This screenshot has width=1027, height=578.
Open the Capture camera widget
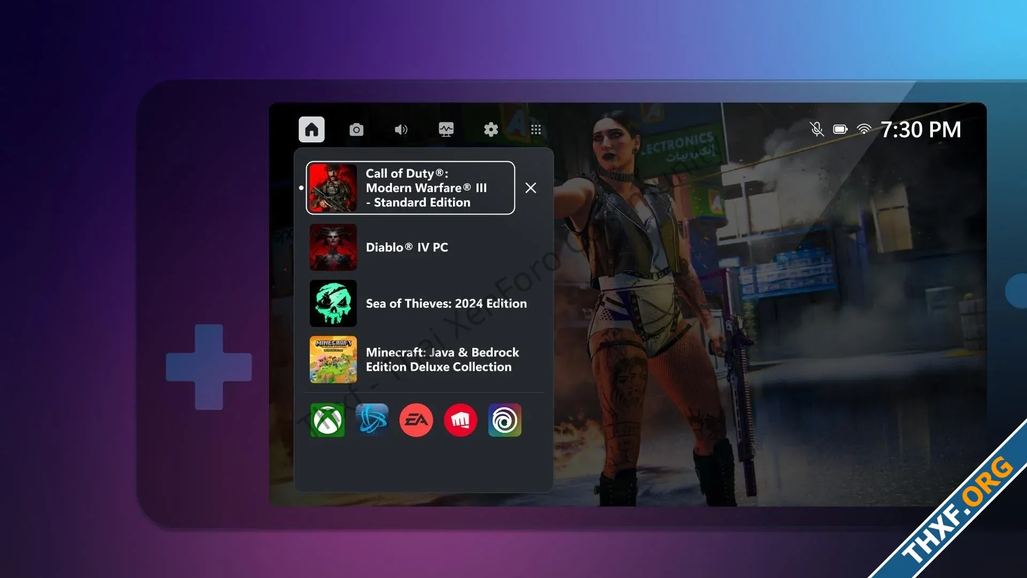pyautogui.click(x=356, y=130)
